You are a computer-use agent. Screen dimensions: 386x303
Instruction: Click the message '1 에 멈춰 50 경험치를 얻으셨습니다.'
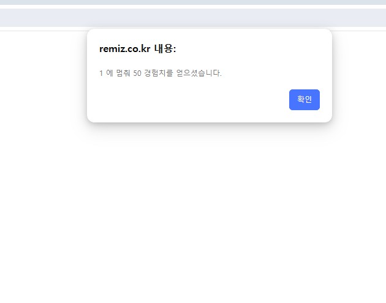point(161,73)
